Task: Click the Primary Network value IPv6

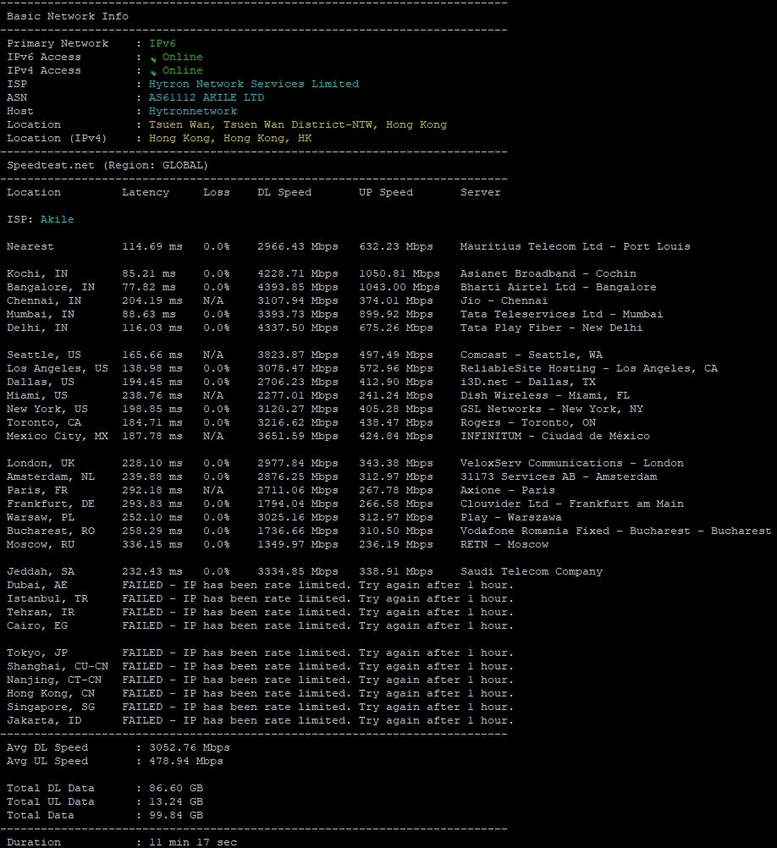Action: pos(163,43)
